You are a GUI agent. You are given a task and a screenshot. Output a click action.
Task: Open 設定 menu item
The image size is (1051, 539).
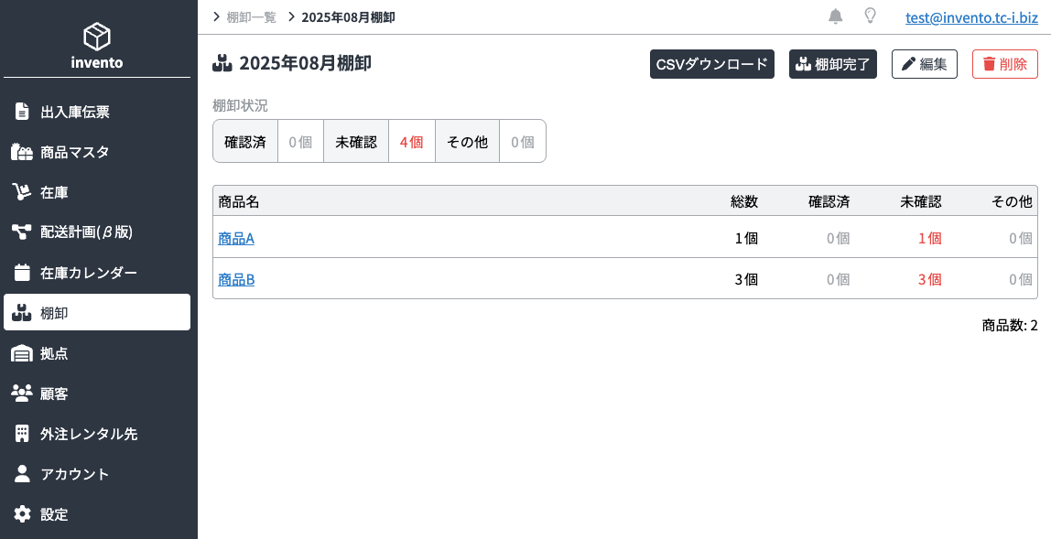point(97,514)
